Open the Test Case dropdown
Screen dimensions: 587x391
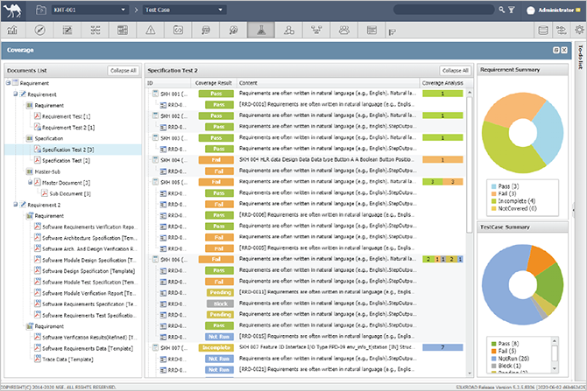[185, 10]
